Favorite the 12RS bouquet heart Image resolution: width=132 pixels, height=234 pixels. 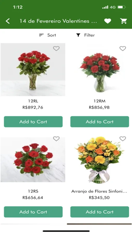click(56, 139)
